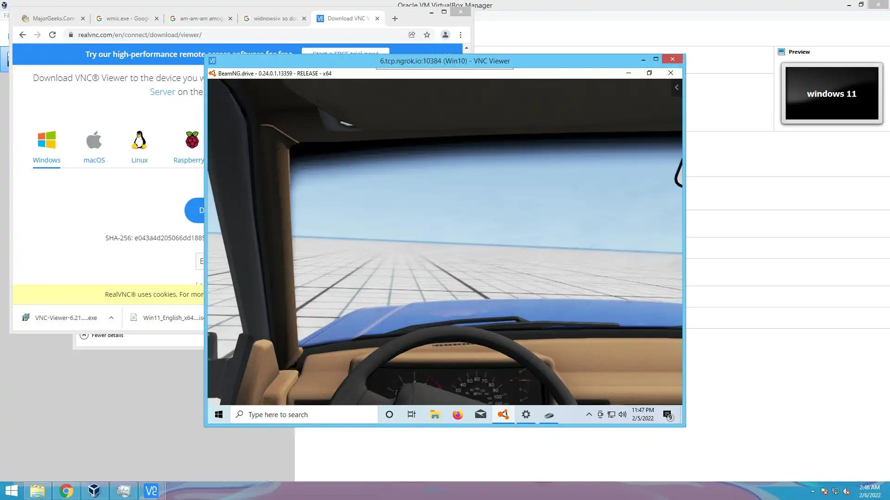Open Firefox in the remote taskbar
This screenshot has height=500, width=890.
click(x=458, y=414)
